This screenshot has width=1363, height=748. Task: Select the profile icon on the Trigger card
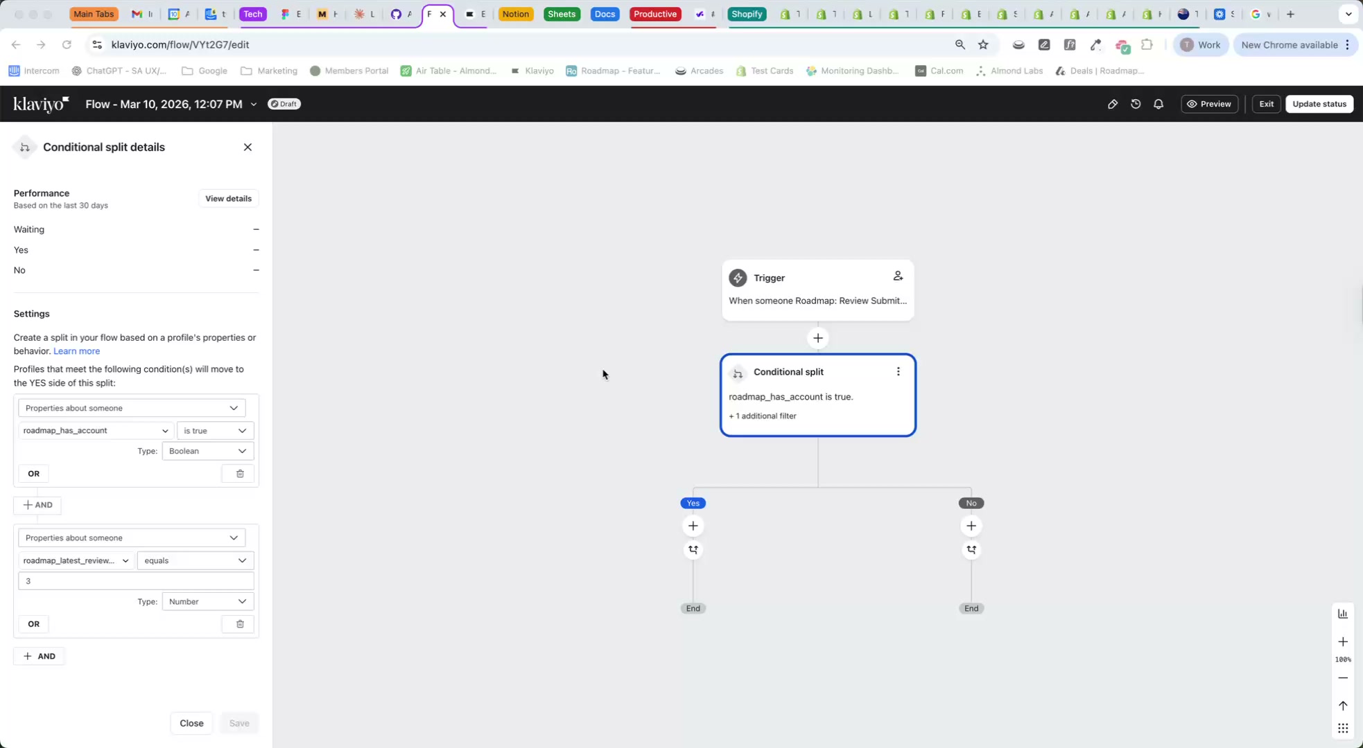tap(898, 276)
